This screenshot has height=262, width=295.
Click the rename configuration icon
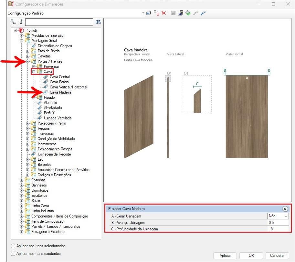[x=149, y=13]
